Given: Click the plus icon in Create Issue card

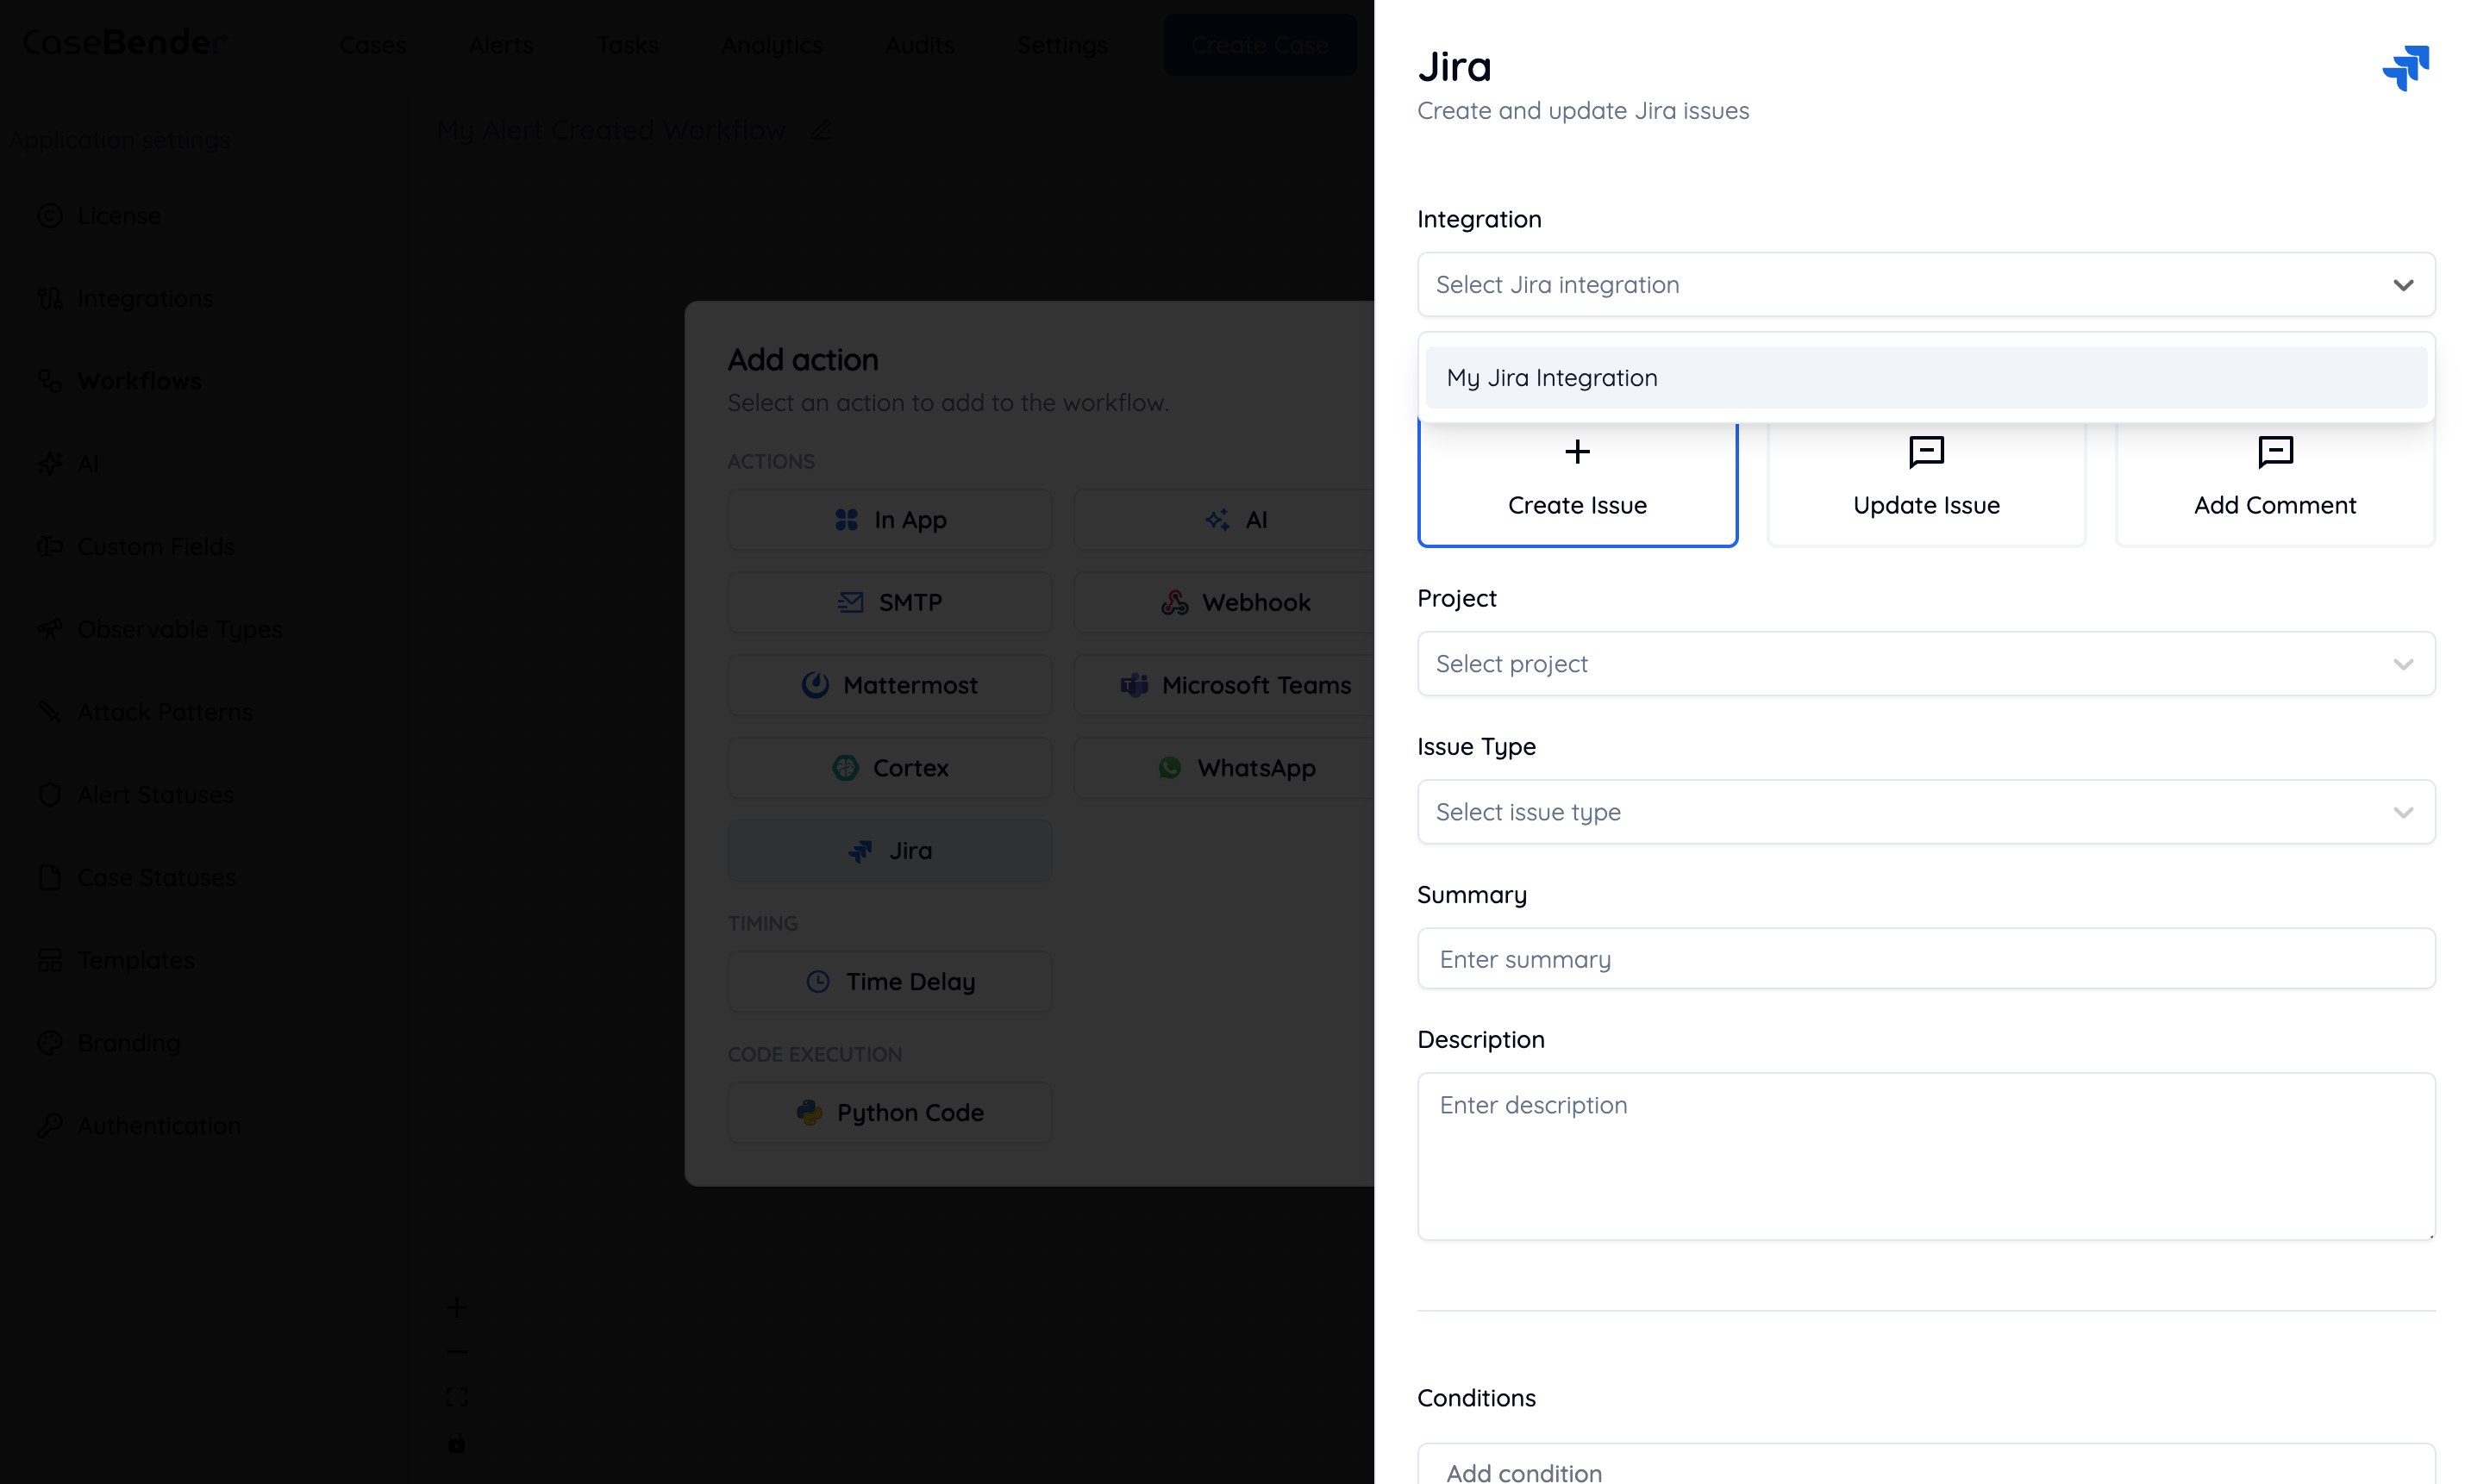Looking at the screenshot, I should [1577, 452].
